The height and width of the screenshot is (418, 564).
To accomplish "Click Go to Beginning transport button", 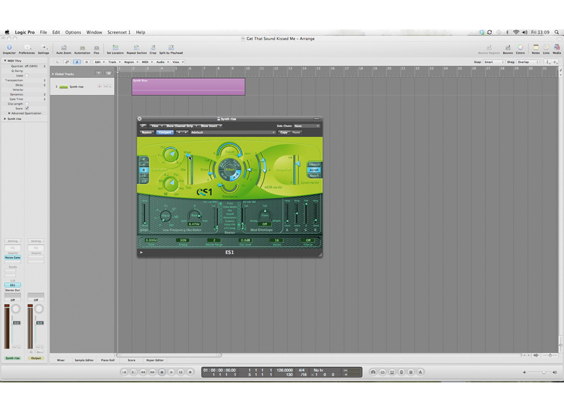I will coord(124,372).
